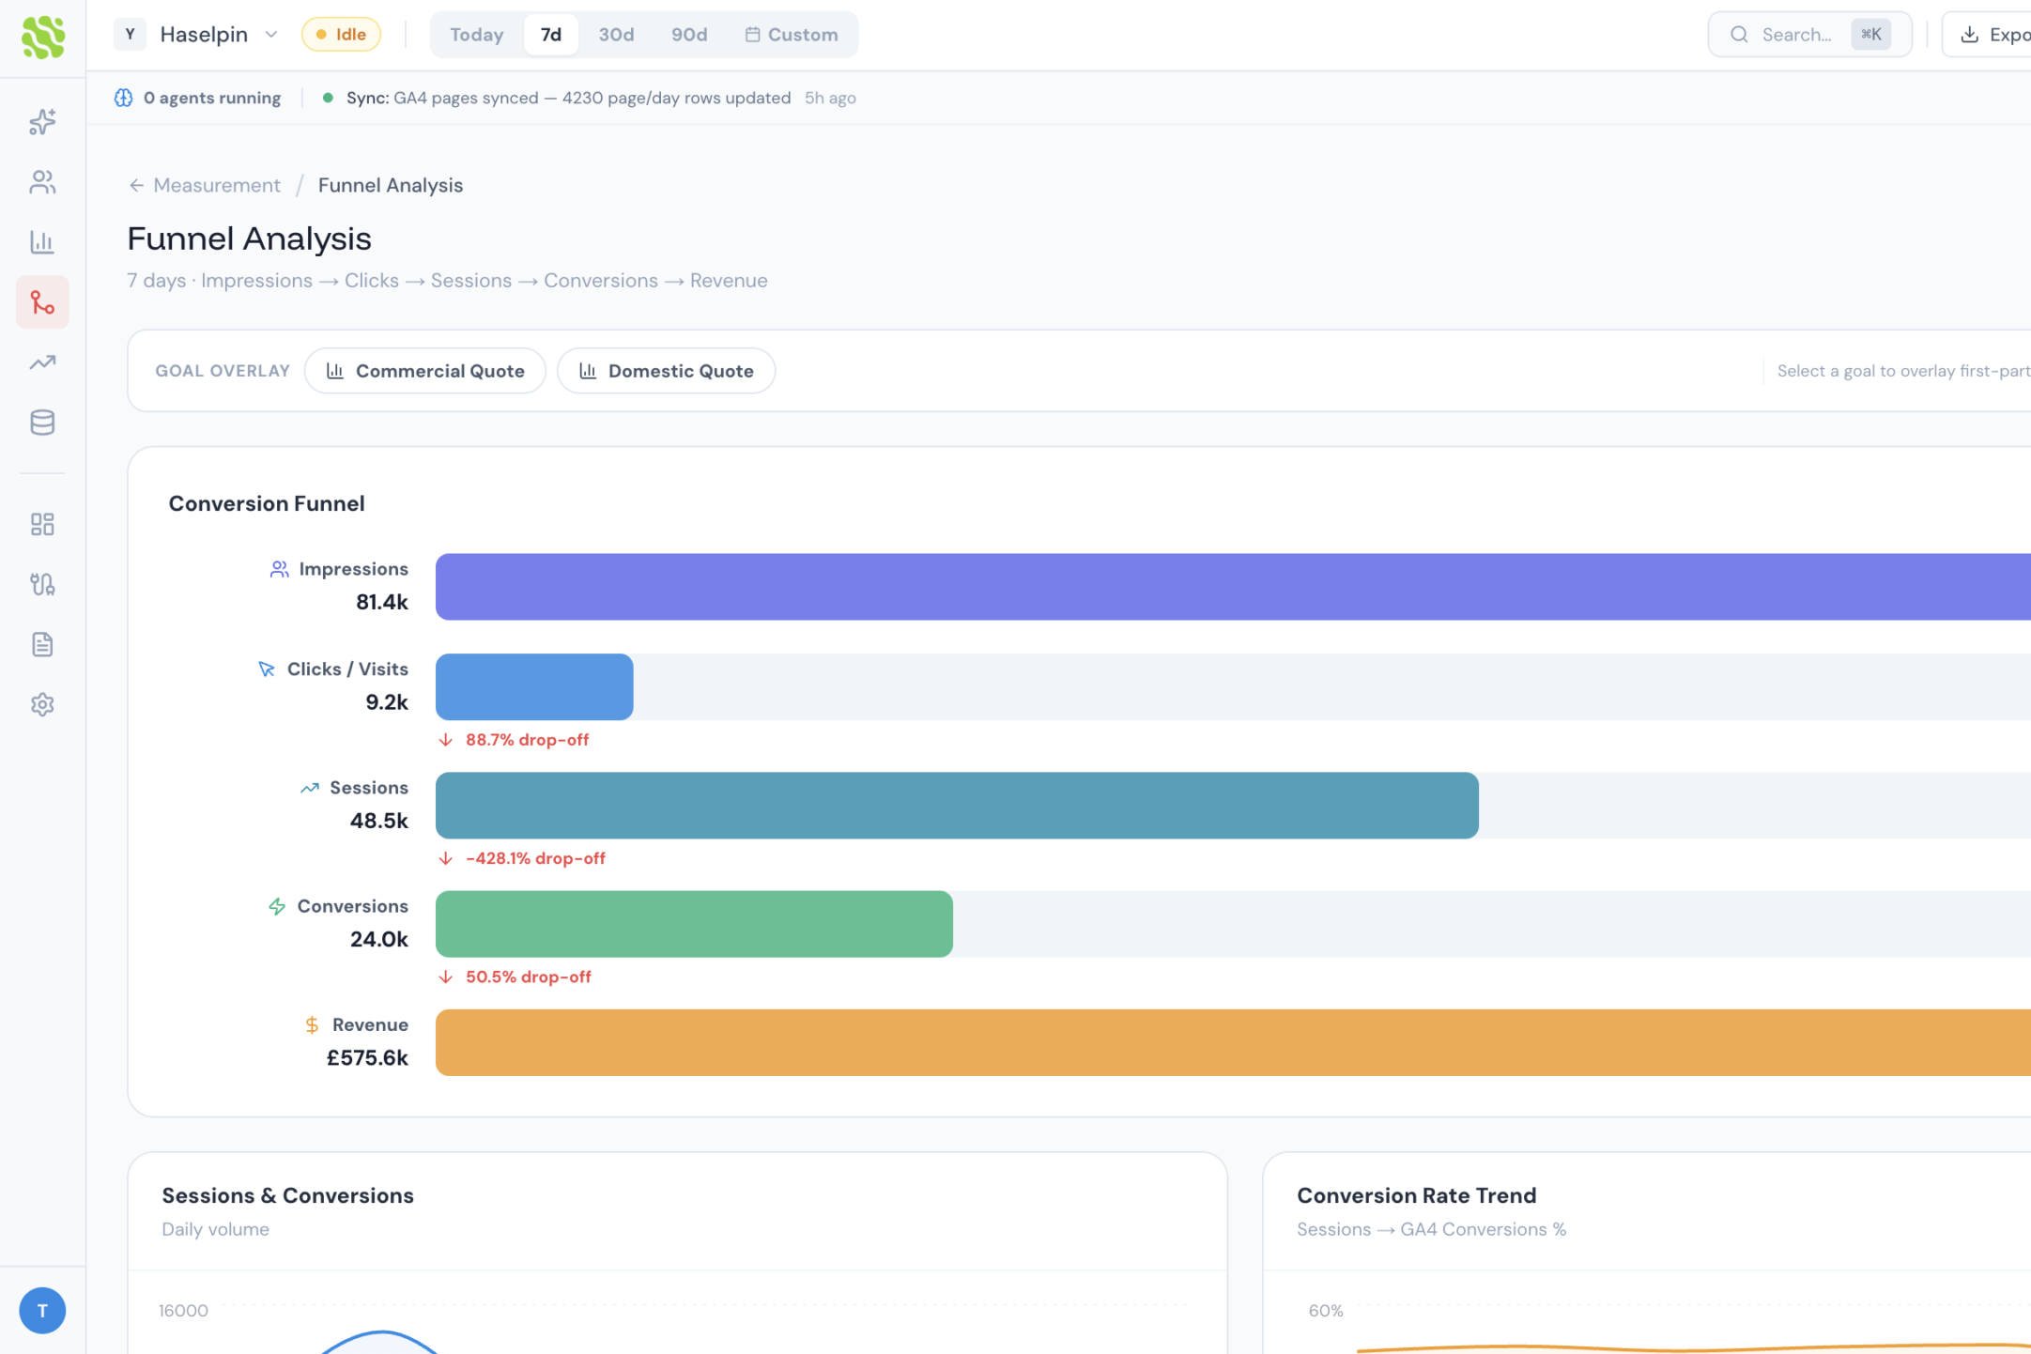Open the Custom date range picker
The width and height of the screenshot is (2031, 1354).
[792, 35]
